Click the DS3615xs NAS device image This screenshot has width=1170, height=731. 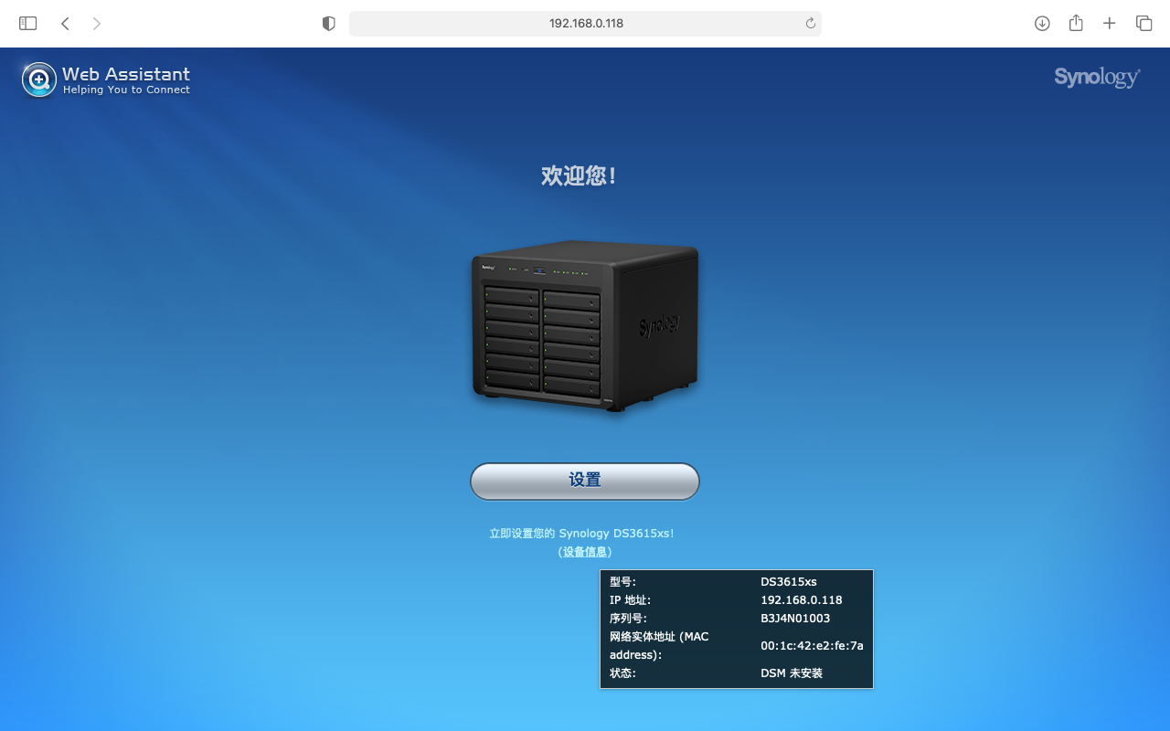point(585,326)
